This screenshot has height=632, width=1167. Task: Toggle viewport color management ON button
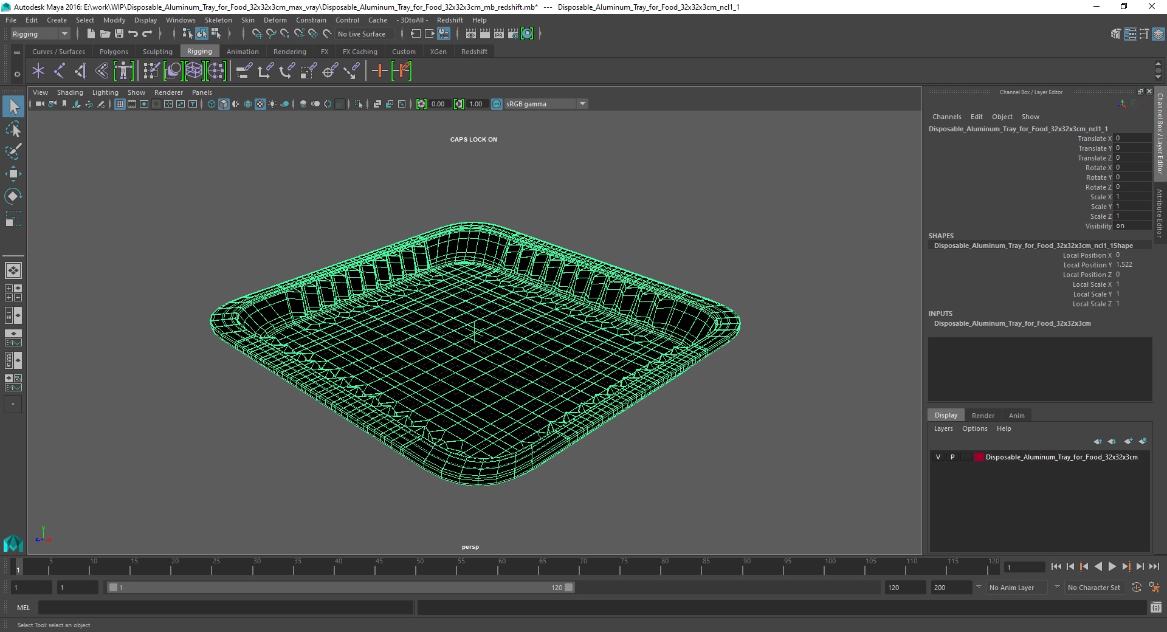coord(497,104)
